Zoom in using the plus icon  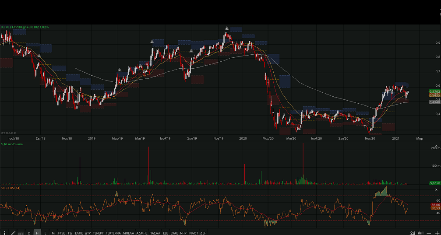[x=437, y=233]
